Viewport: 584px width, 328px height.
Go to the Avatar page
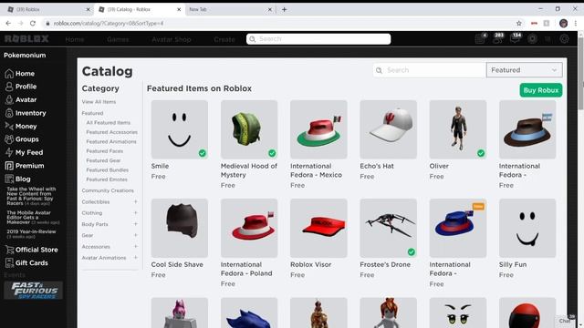tap(21, 100)
